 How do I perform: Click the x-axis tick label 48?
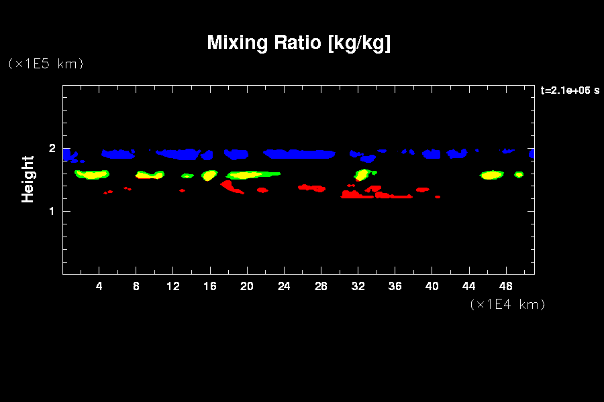(x=505, y=286)
